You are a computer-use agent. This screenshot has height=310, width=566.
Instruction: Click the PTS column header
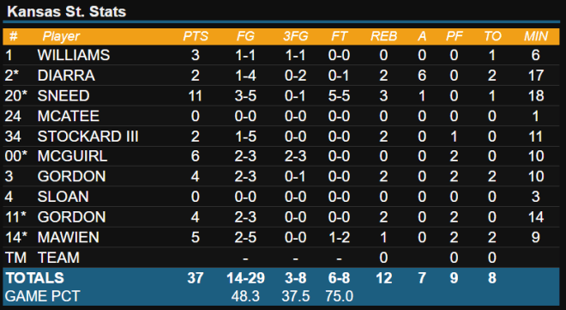pos(196,36)
